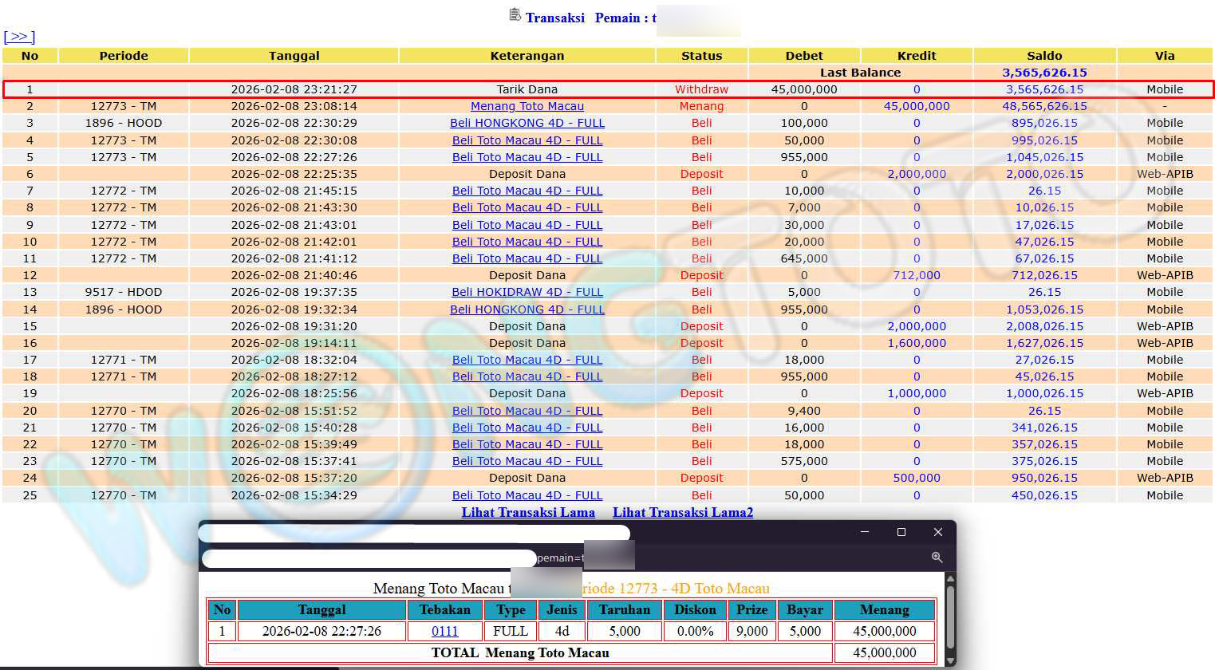1215x670 pixels.
Task: Open the Menang Toto Macau link
Action: pyautogui.click(x=527, y=106)
